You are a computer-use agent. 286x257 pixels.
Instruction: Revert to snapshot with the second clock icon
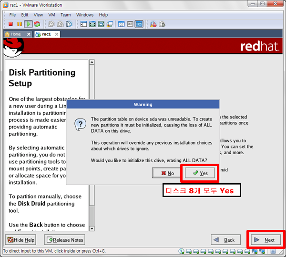tap(61, 24)
